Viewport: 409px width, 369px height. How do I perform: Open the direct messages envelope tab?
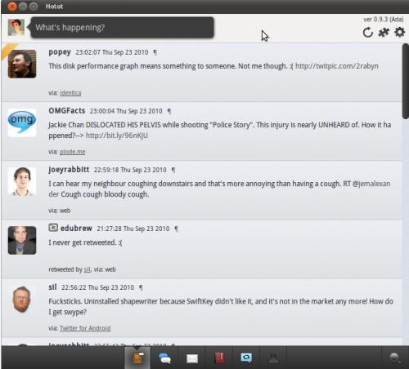point(192,358)
